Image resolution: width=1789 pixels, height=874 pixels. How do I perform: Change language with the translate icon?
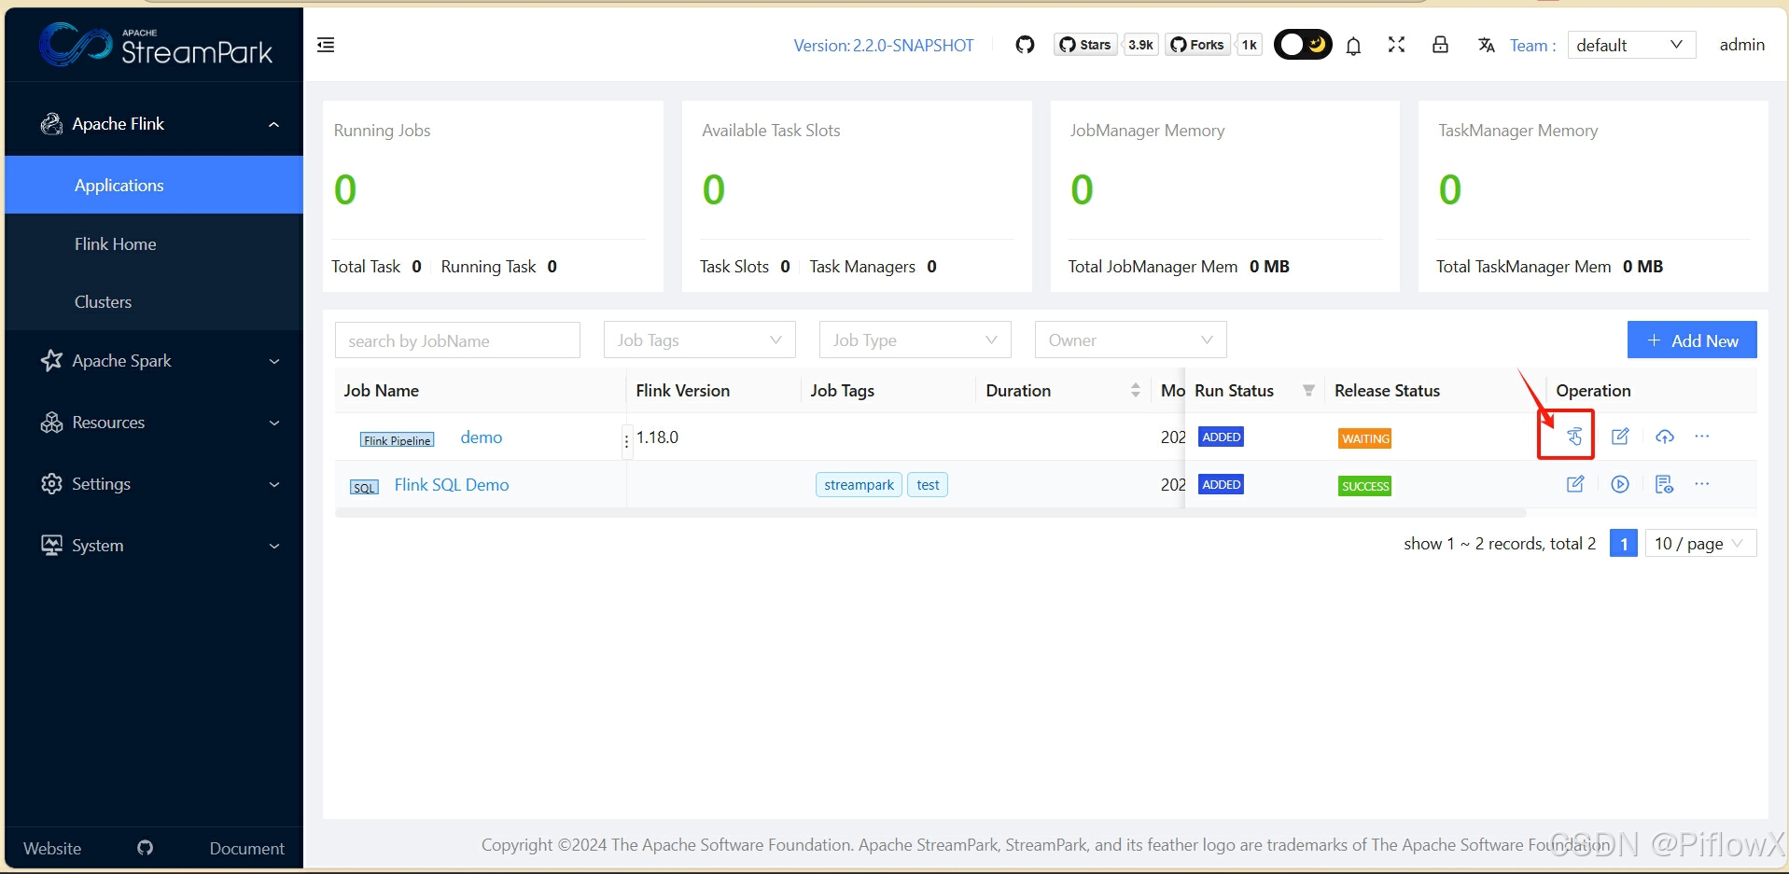1487,45
